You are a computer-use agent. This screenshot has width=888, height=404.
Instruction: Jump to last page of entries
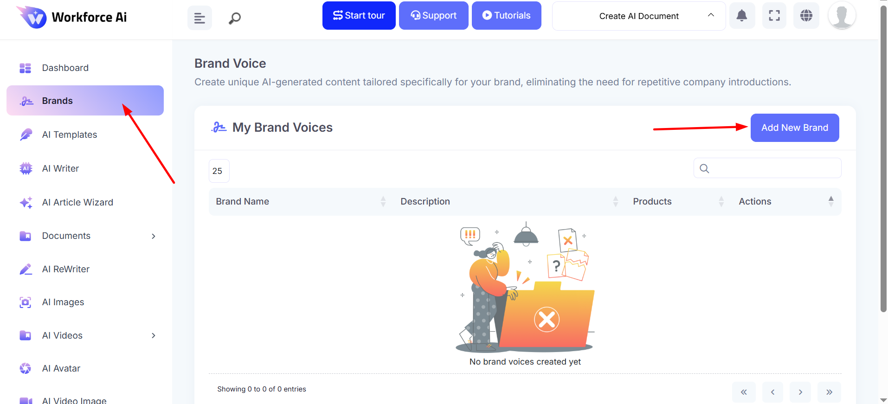(x=829, y=392)
